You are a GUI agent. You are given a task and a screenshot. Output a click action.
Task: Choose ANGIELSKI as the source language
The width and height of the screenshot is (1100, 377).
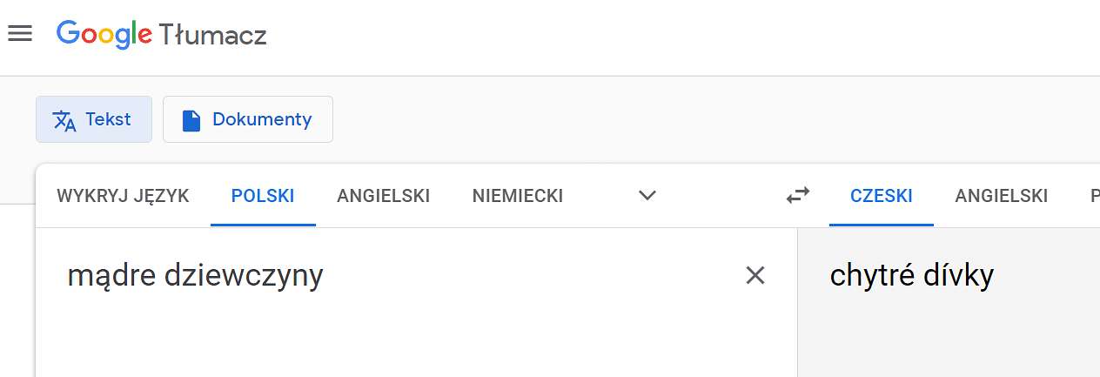384,196
